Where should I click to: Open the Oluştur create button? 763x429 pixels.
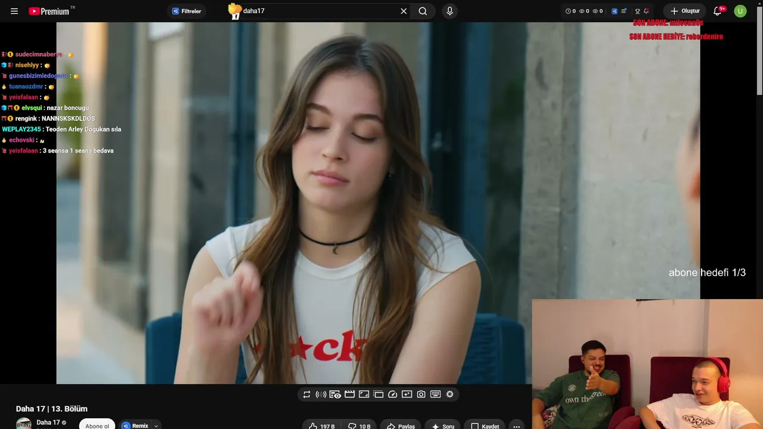pos(685,11)
